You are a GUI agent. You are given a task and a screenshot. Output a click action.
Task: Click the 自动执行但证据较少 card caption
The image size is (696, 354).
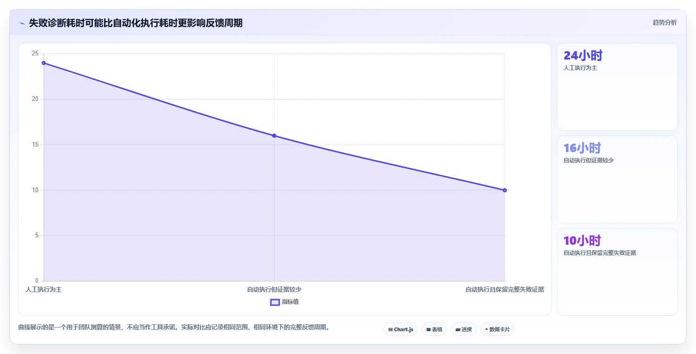589,160
